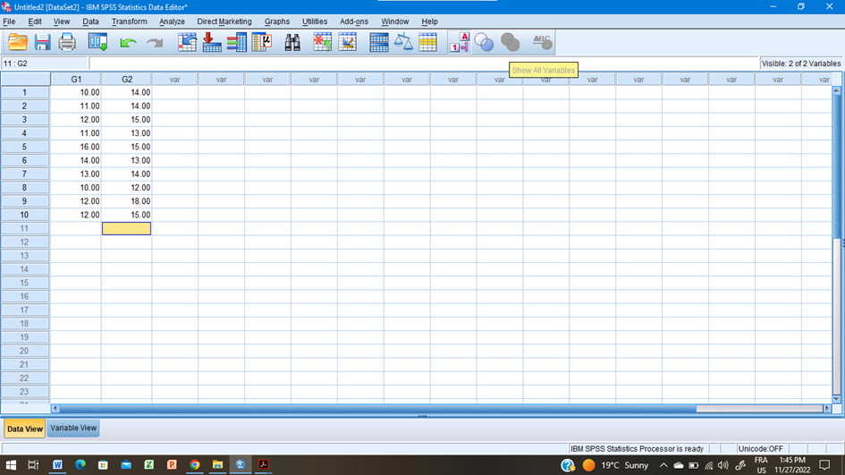This screenshot has height=475, width=845.
Task: Open Find with the binoculars icon
Action: coord(292,42)
